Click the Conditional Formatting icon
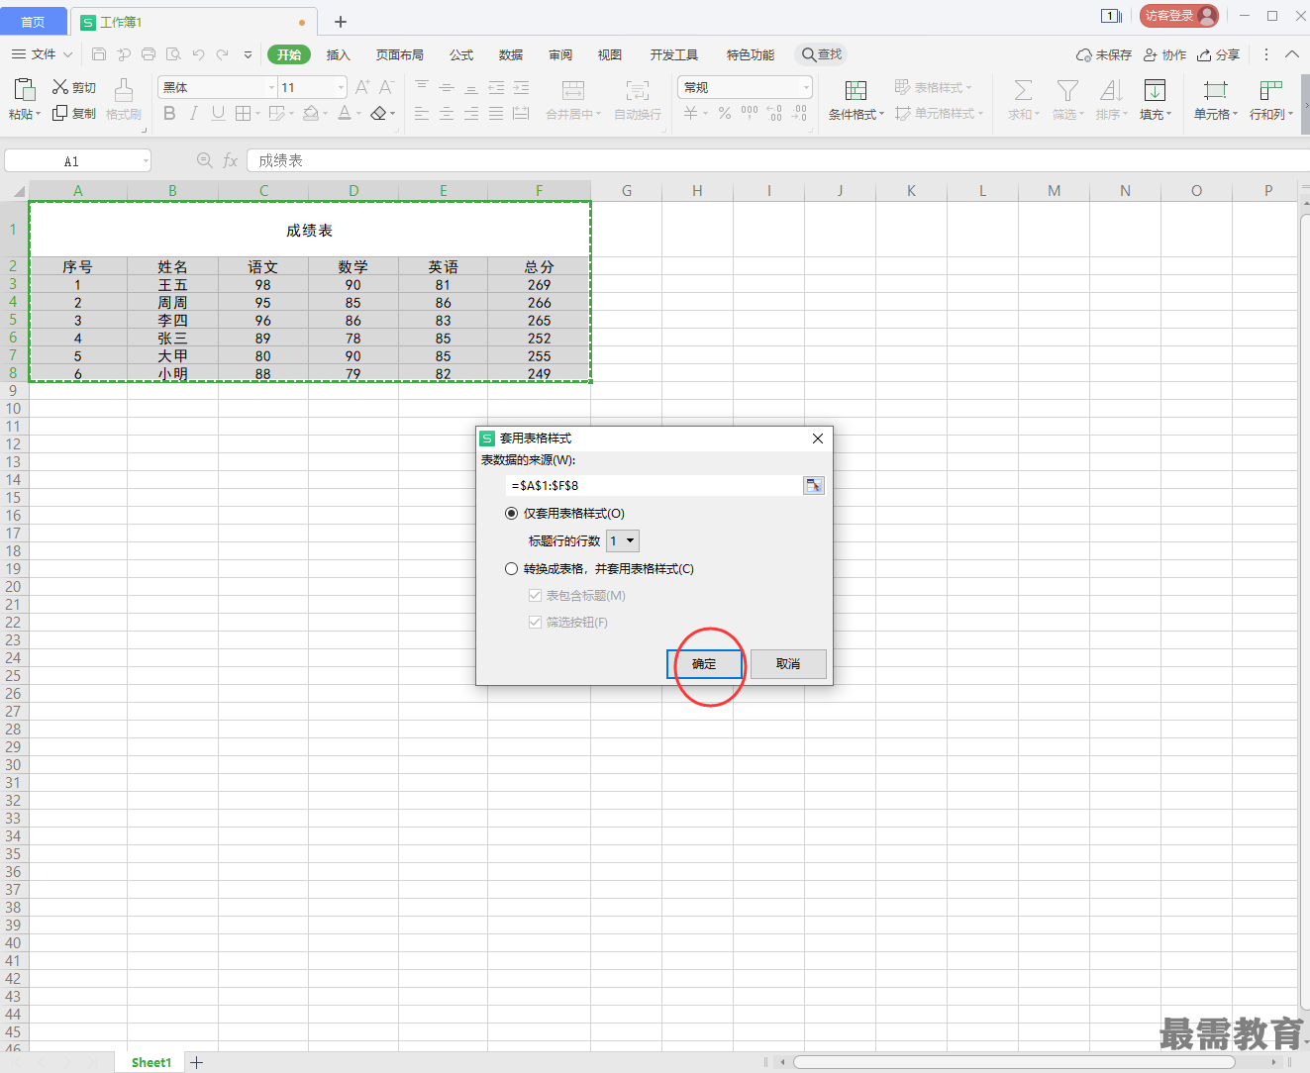The image size is (1310, 1073). pos(857,91)
